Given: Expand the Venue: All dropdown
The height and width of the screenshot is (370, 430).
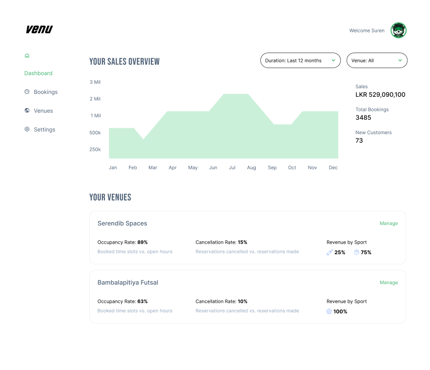Looking at the screenshot, I should pos(376,61).
